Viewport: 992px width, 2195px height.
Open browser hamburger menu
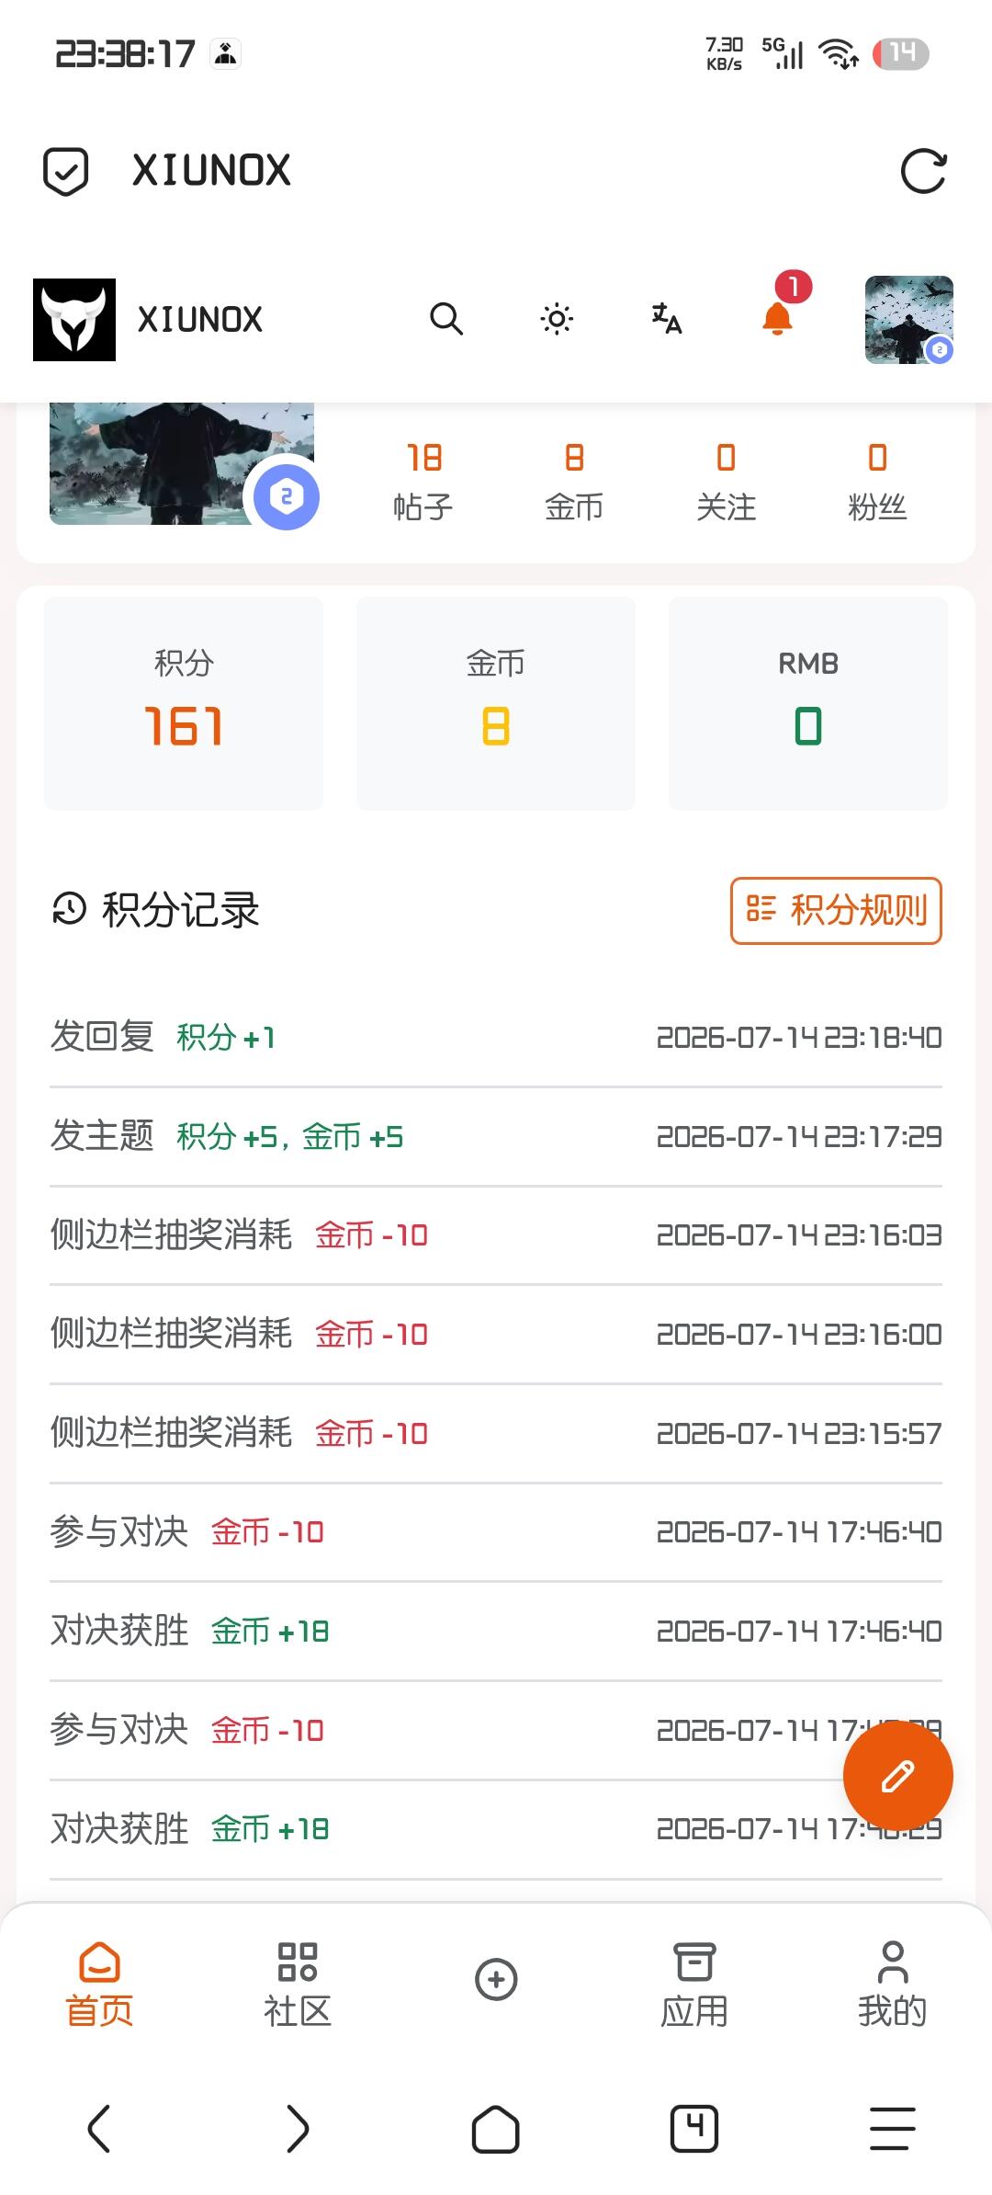893,2129
